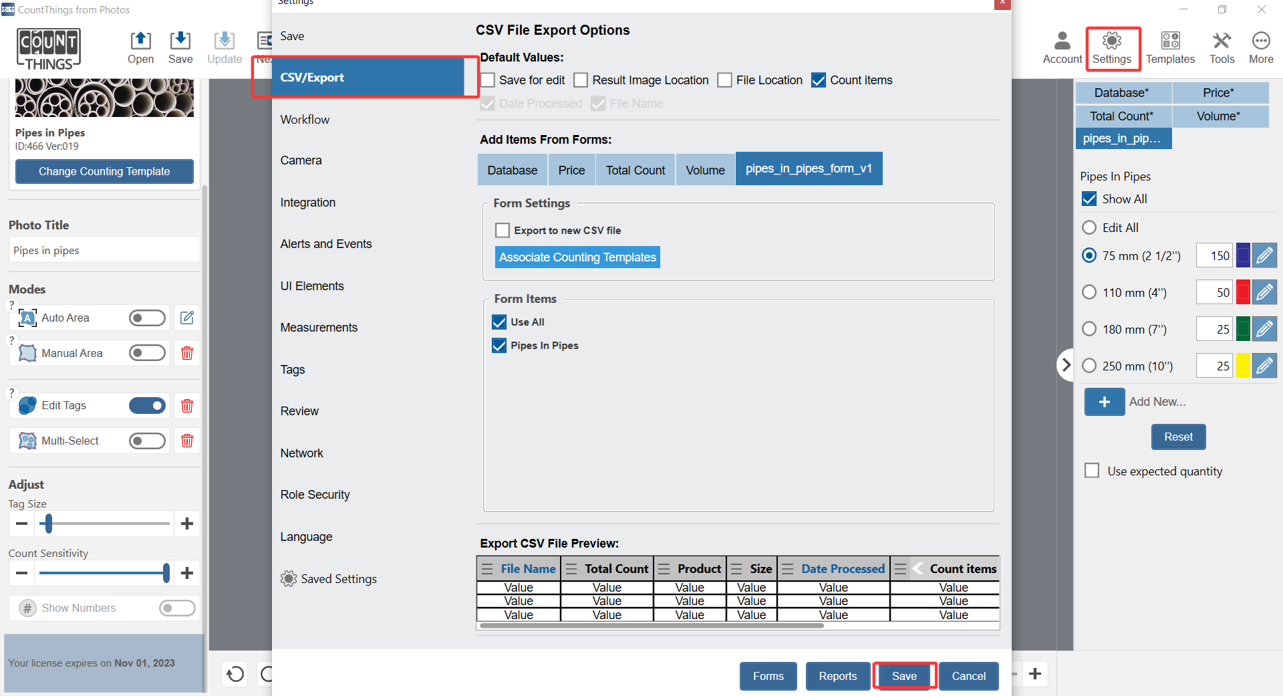The image size is (1283, 696).
Task: Expand the right panel chevron arrow
Action: click(1066, 365)
